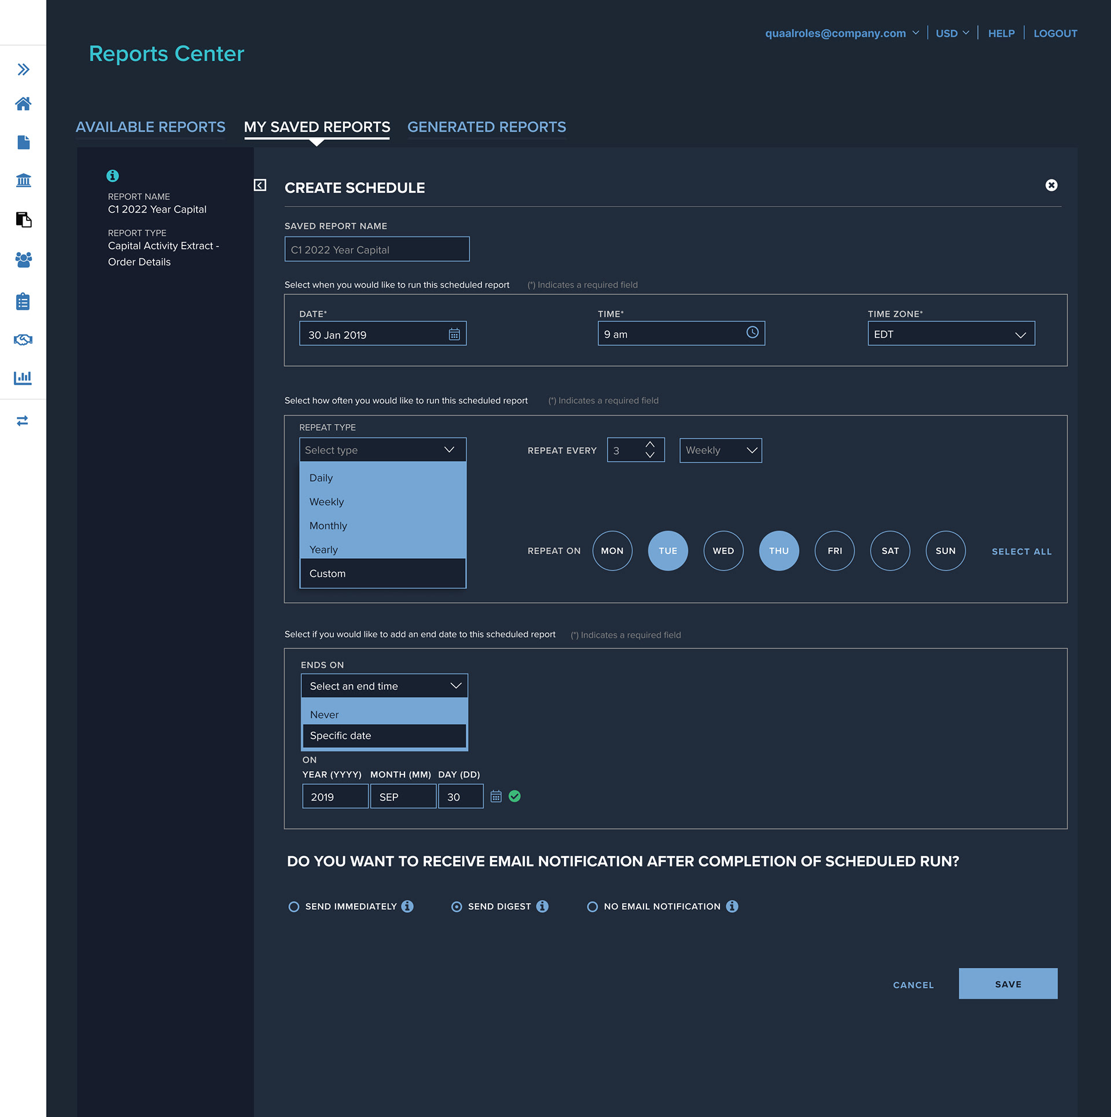Select the Send Digest radio button
Viewport: 1111px width, 1117px height.
(457, 907)
